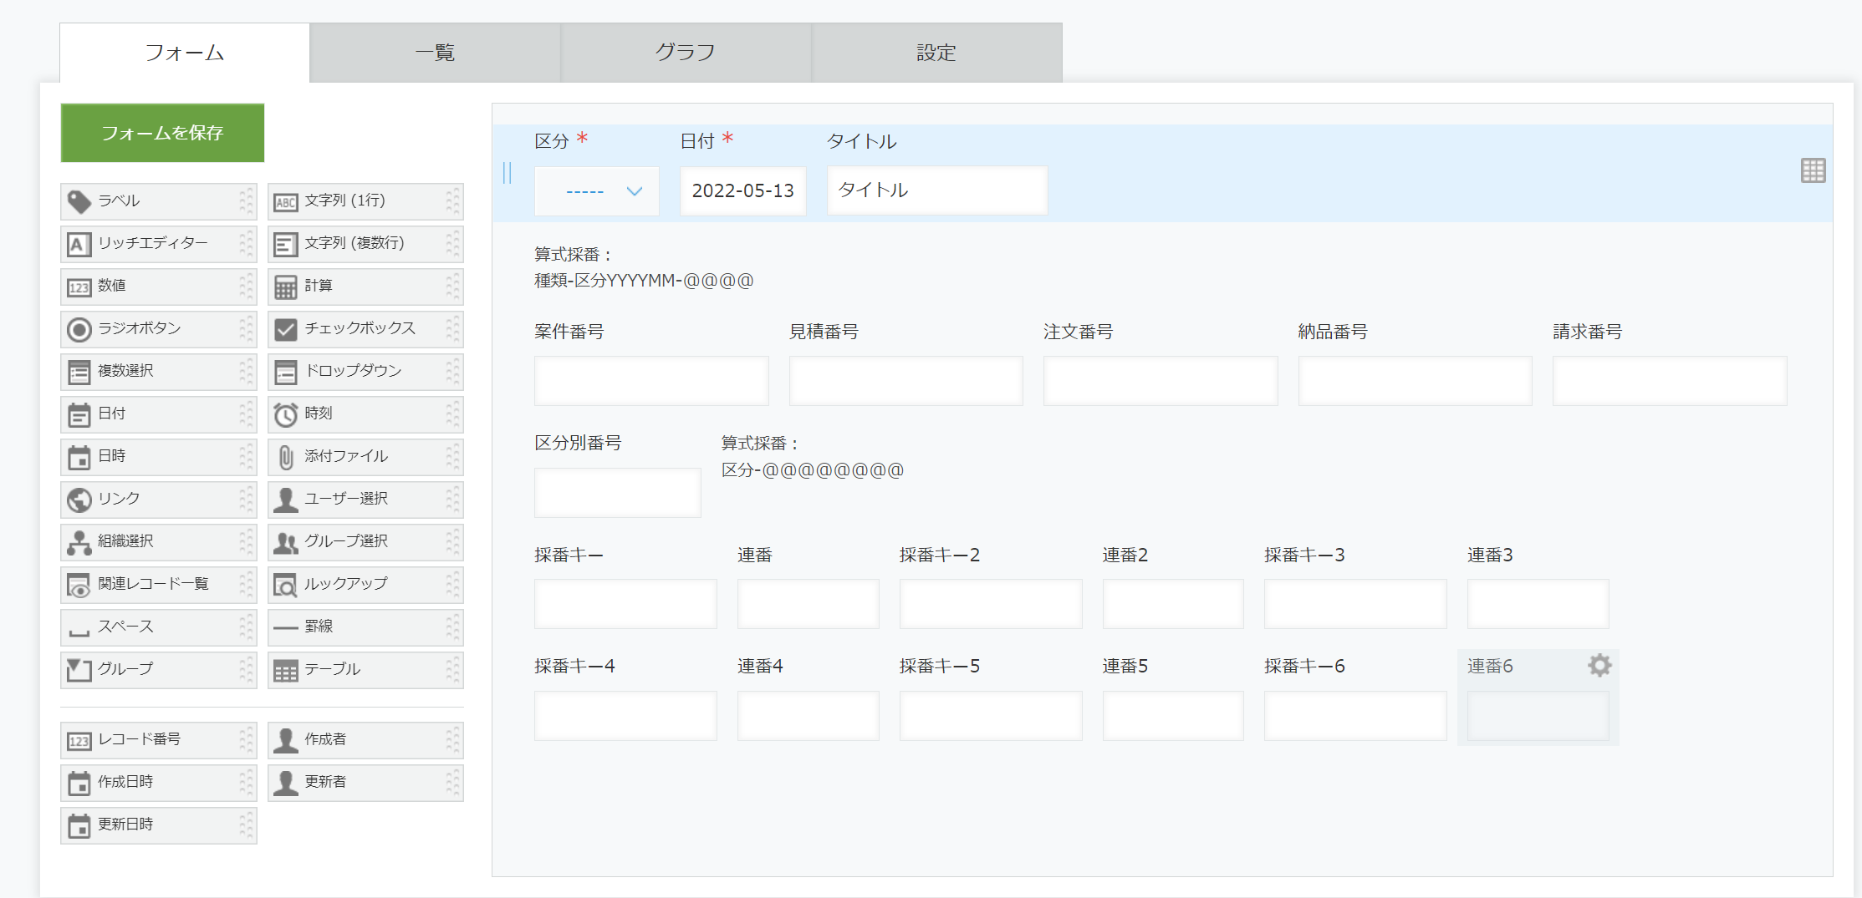Click the 組織選択 field icon
The image size is (1862, 898).
point(79,542)
